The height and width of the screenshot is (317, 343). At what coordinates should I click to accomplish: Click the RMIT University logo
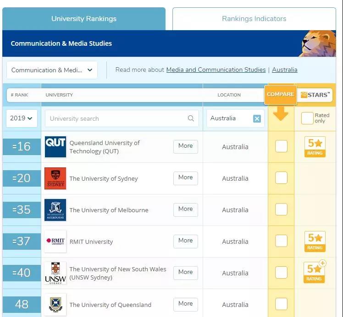click(55, 242)
